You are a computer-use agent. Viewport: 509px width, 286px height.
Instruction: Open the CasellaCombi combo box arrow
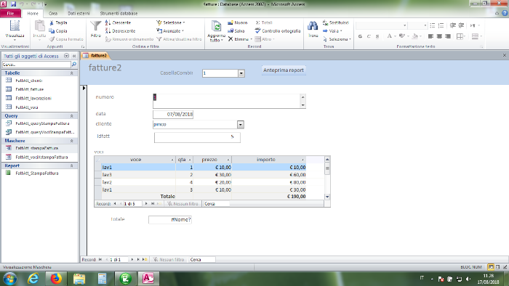click(241, 73)
